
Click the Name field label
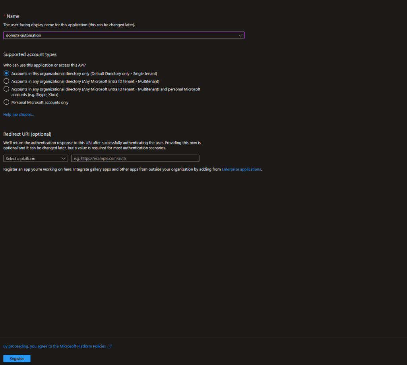(x=13, y=16)
